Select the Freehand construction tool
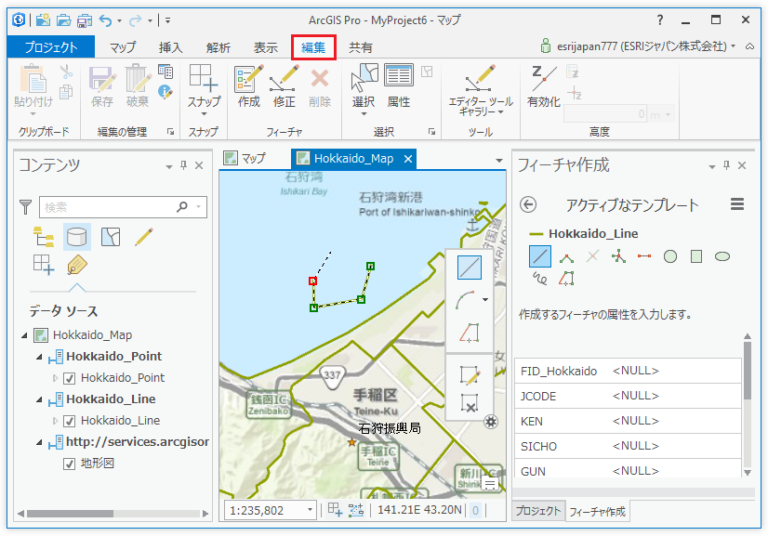The width and height of the screenshot is (768, 536). (540, 279)
